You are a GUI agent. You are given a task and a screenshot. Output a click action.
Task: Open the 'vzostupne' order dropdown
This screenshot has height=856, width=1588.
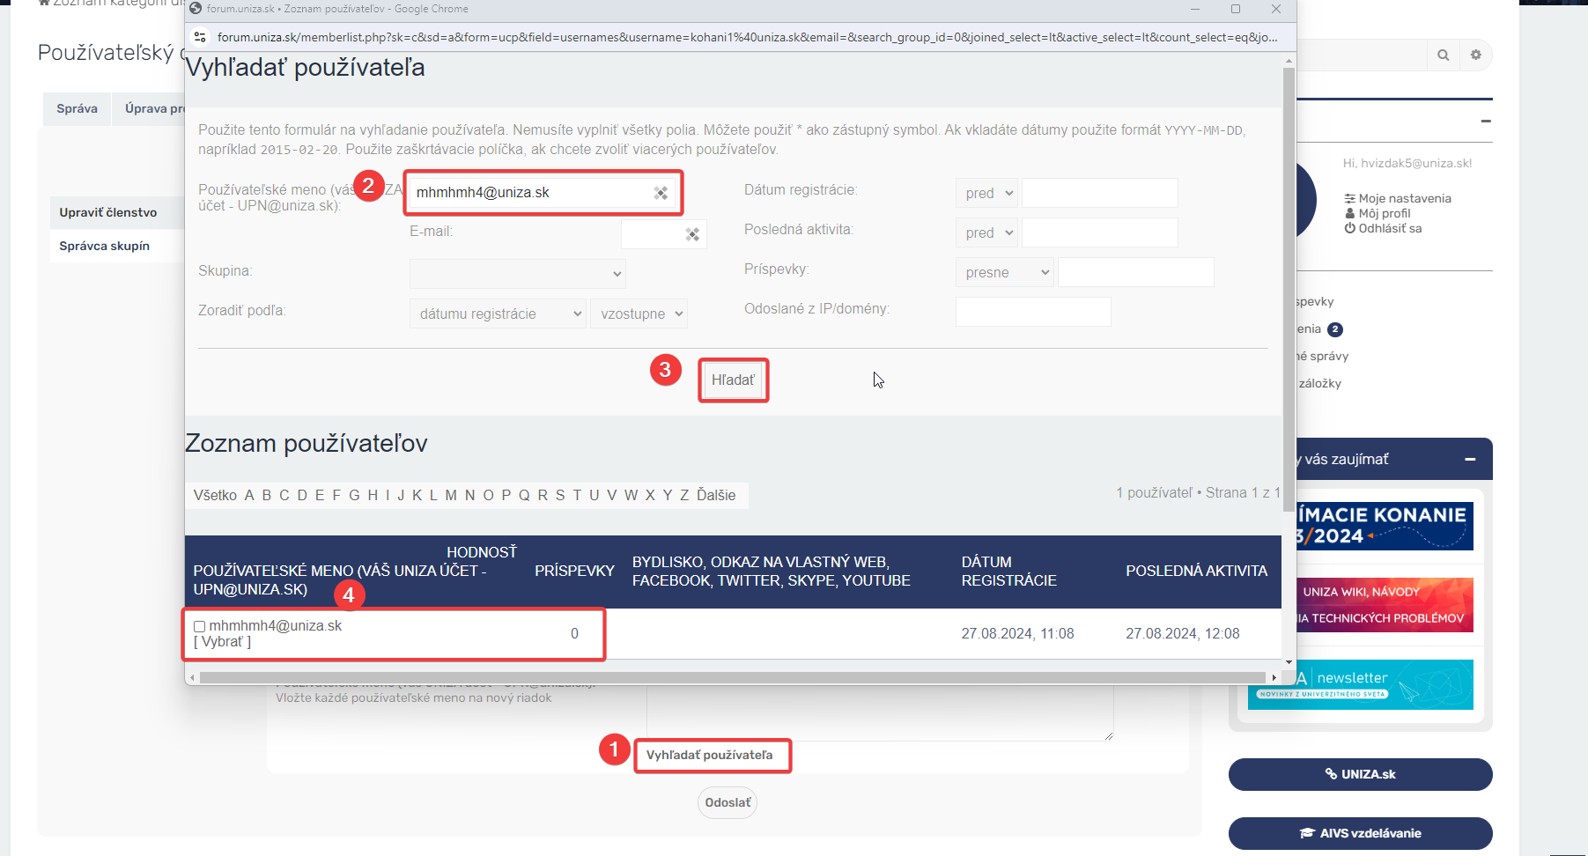pos(640,314)
